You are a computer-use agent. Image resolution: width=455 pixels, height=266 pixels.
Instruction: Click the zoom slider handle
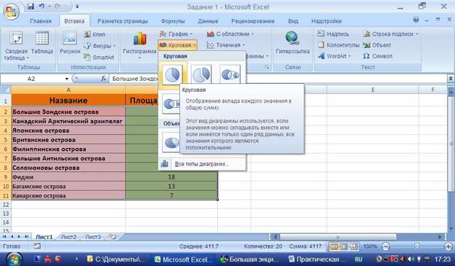click(x=416, y=246)
